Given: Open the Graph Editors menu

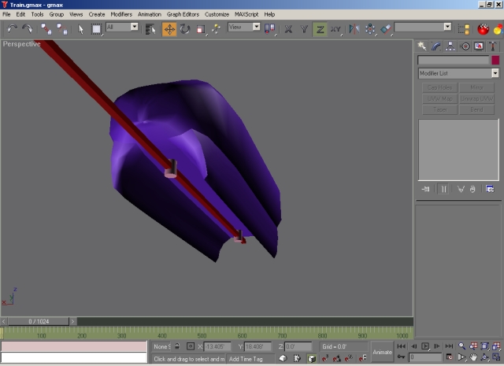Looking at the screenshot, I should coord(183,14).
